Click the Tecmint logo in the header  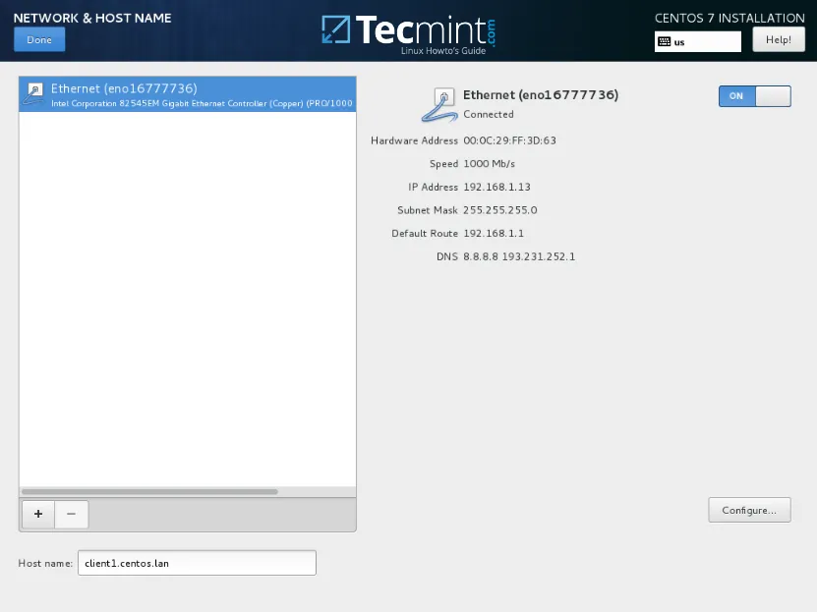point(407,29)
